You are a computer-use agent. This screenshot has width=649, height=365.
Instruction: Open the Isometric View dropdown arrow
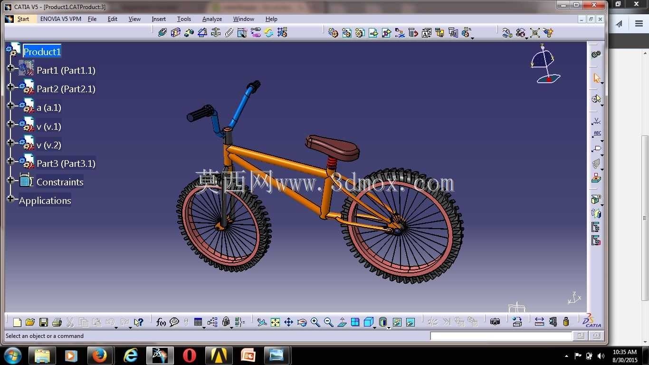click(375, 327)
